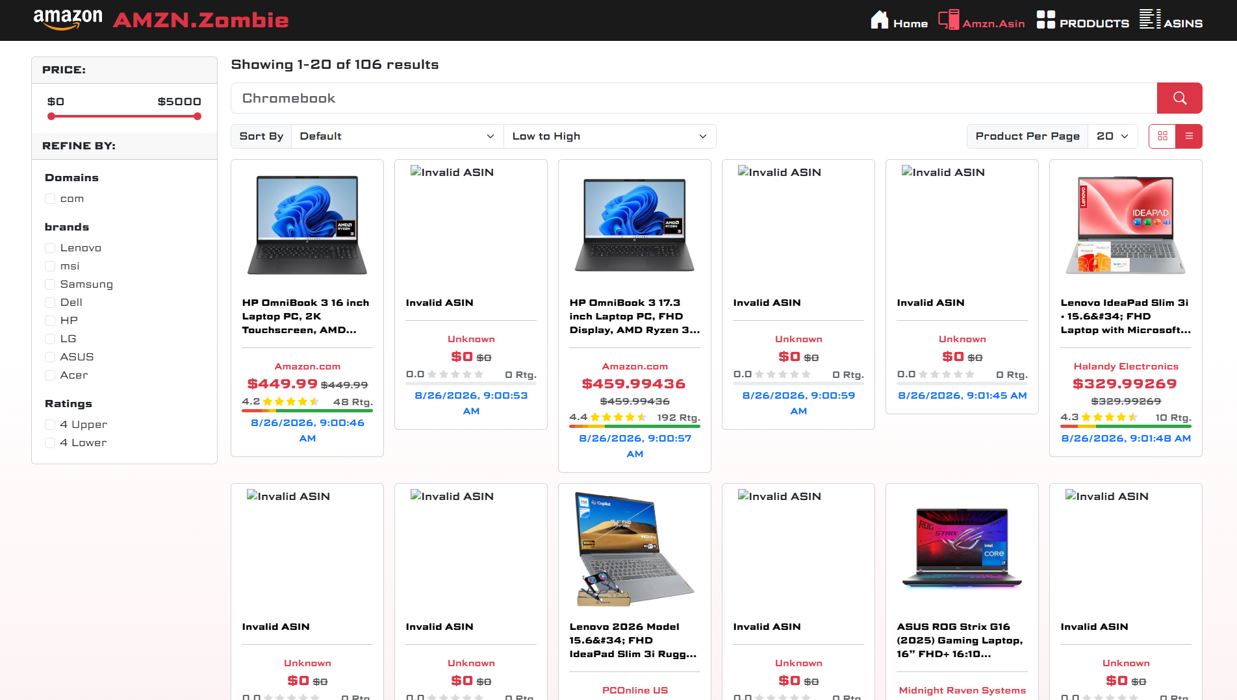Screen dimensions: 1237x700
Task: Switch to list view layout icon
Action: (1189, 136)
